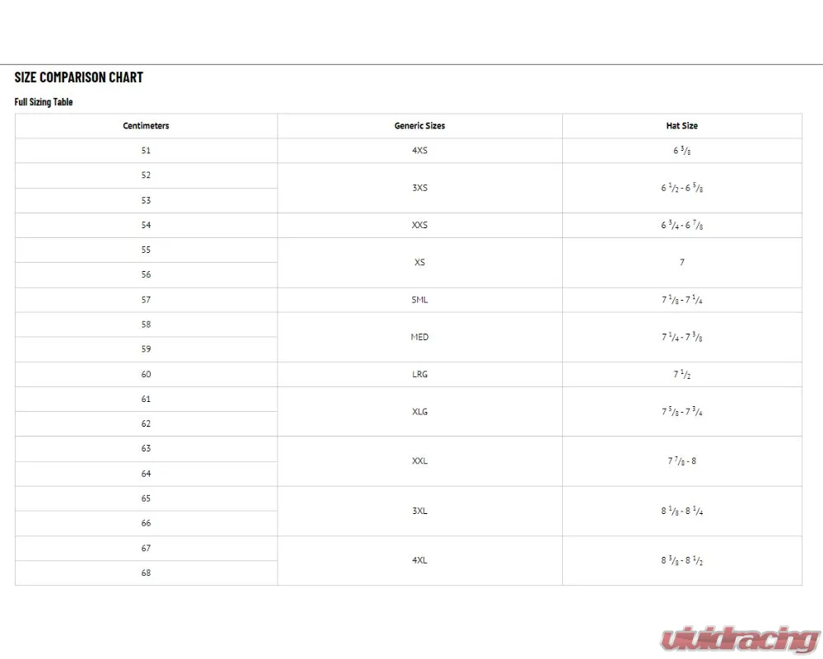Click the hat size 7 cell
The height and width of the screenshot is (659, 823).
[681, 262]
